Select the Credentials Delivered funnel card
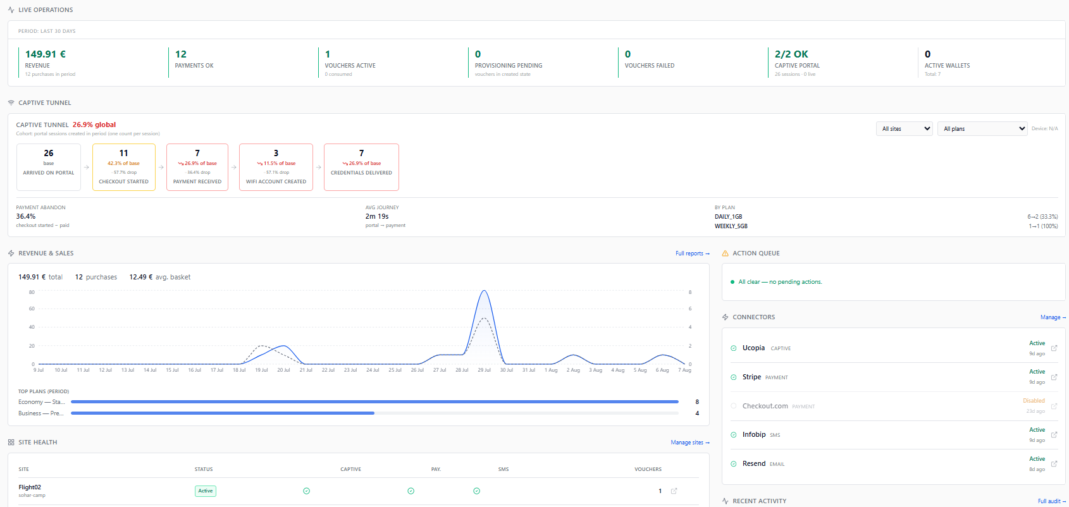 pos(361,168)
